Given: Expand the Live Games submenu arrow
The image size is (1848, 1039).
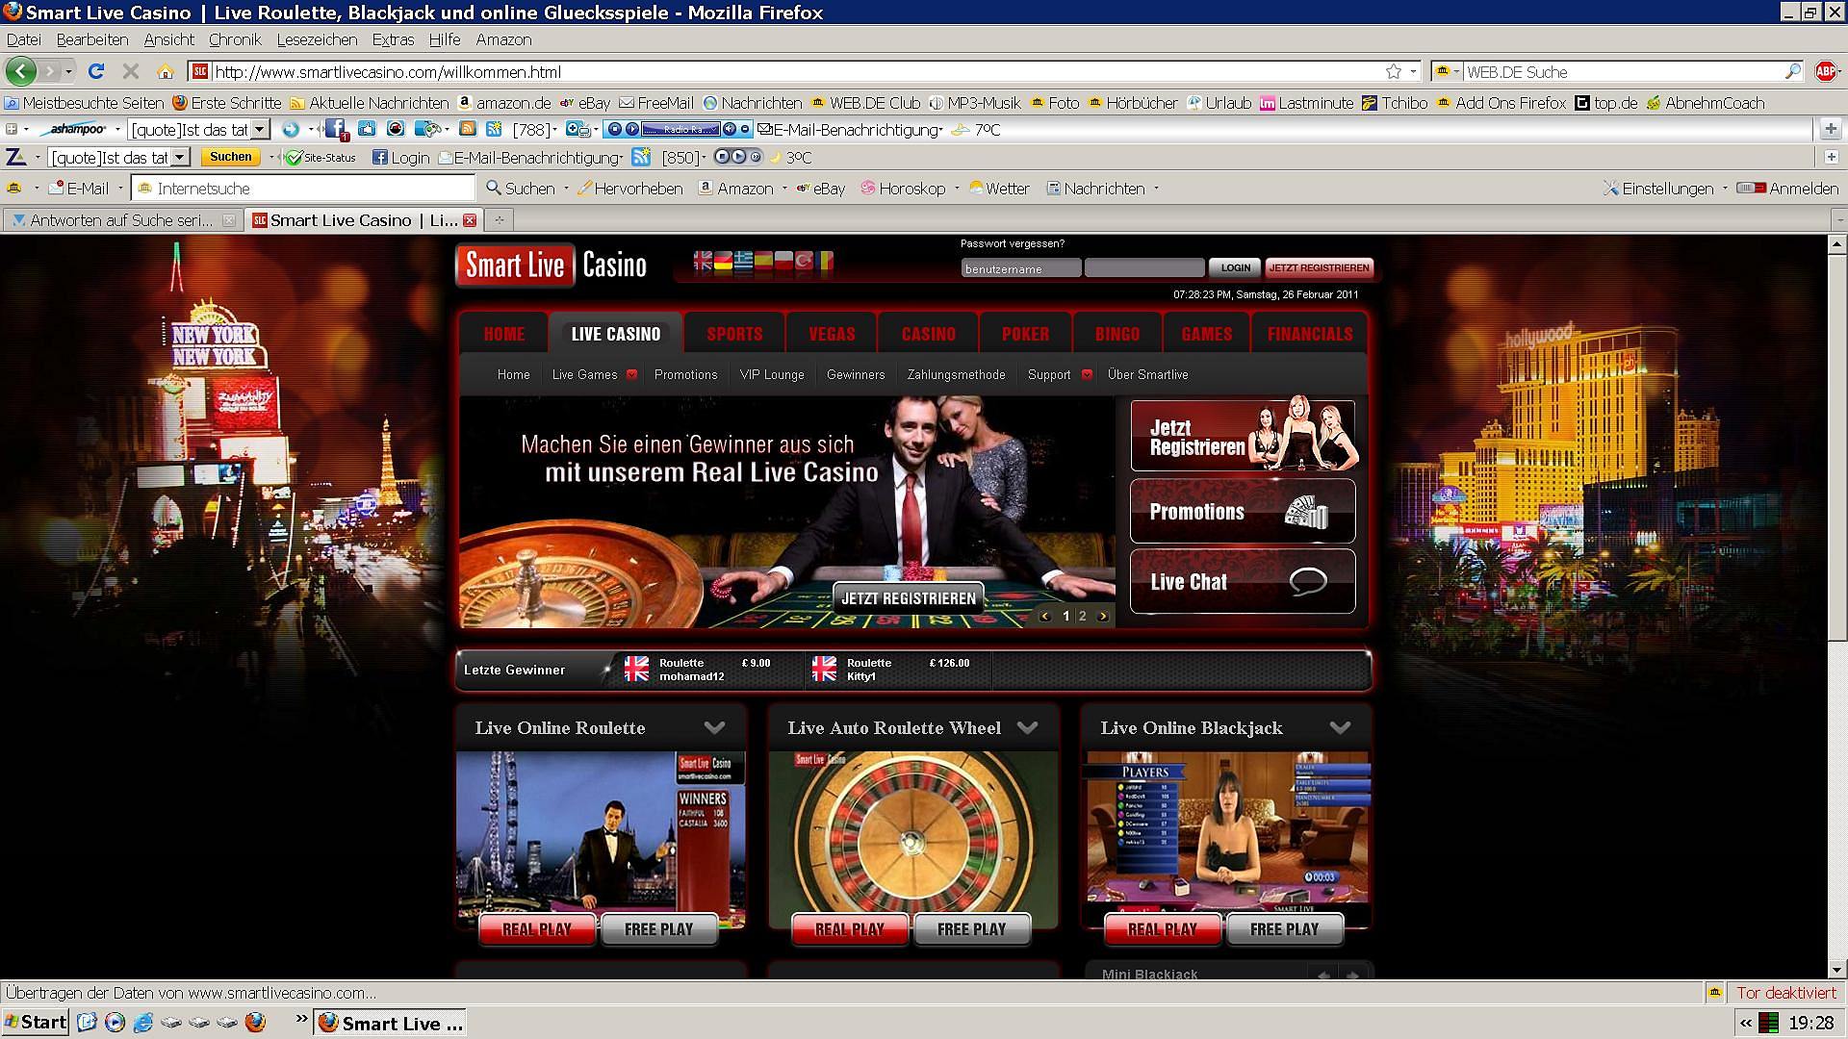Looking at the screenshot, I should click(631, 374).
